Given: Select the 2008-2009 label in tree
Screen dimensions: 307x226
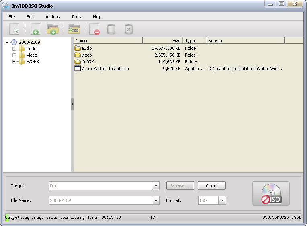Looking at the screenshot, I should click(x=29, y=42).
